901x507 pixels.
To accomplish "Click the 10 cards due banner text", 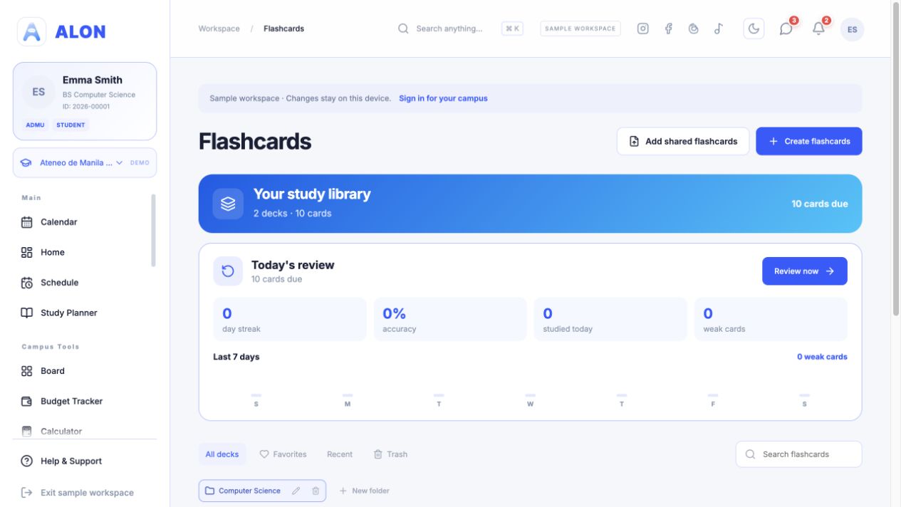I will pos(820,204).
